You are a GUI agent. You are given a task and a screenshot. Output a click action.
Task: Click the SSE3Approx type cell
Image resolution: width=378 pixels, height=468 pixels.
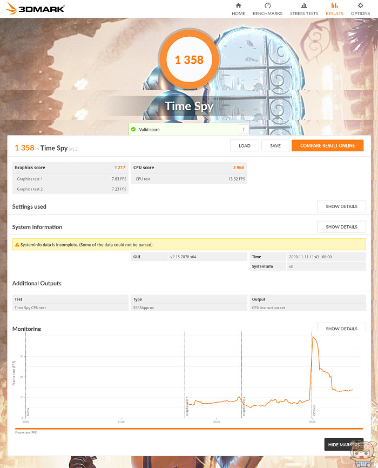point(189,307)
